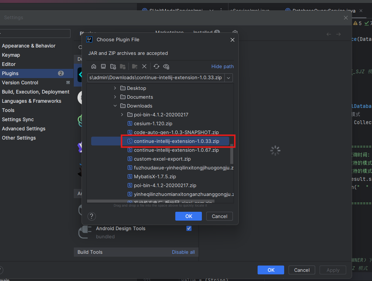
Task: Click Cancel in Settings window
Action: 302,270
